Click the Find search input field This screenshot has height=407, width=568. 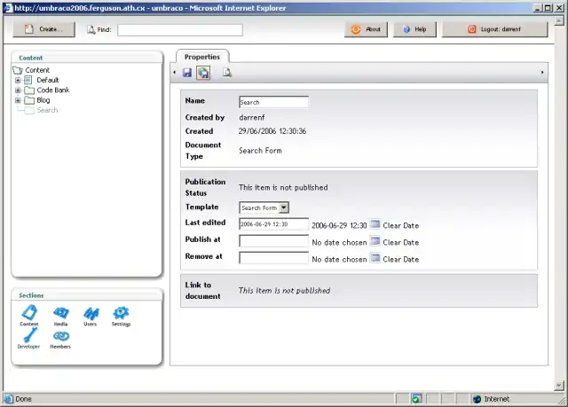click(179, 29)
